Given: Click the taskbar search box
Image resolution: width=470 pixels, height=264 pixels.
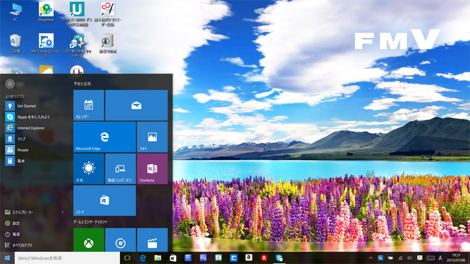Looking at the screenshot, I should (67, 258).
